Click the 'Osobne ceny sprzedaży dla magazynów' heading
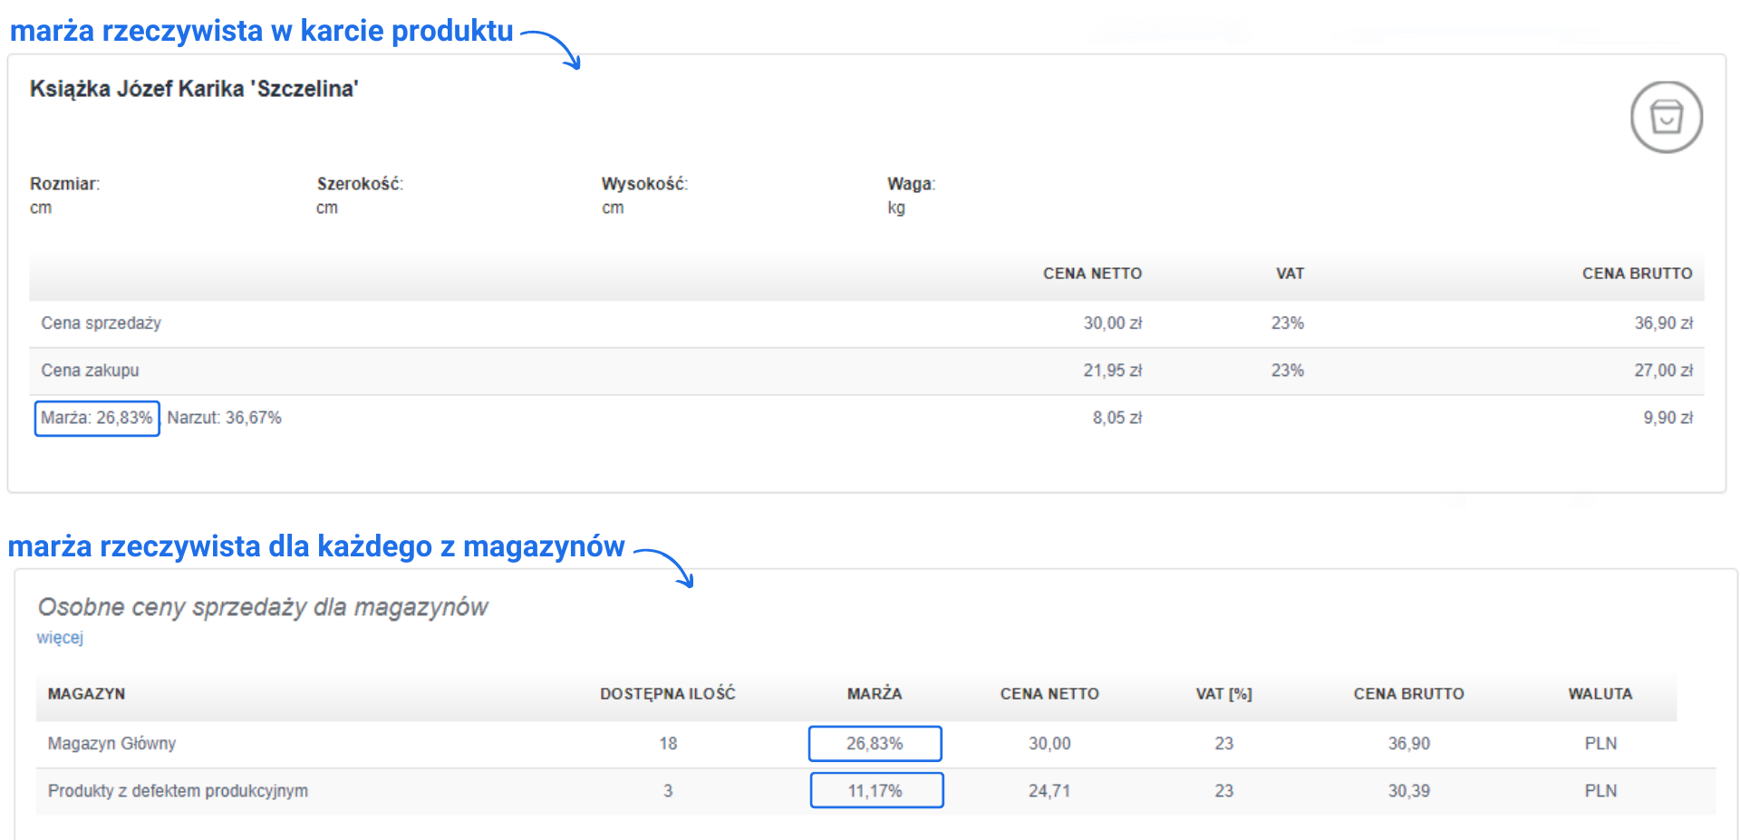Viewport: 1740px width, 840px height. point(263,607)
